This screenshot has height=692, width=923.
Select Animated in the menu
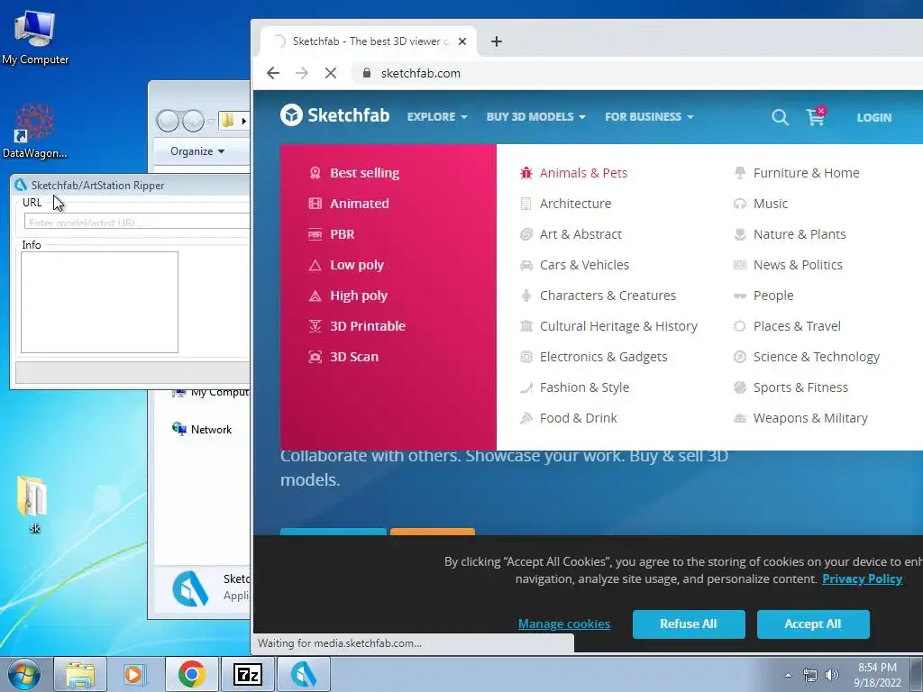tap(349, 204)
